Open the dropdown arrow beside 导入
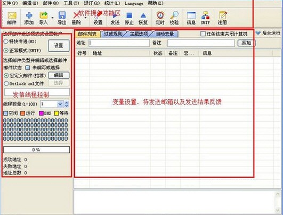283x215 pixels. (52, 18)
